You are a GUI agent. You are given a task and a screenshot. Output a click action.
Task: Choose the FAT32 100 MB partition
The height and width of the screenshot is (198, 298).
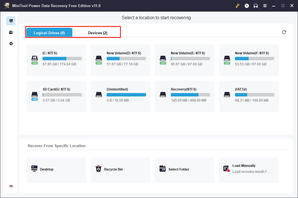249,96
